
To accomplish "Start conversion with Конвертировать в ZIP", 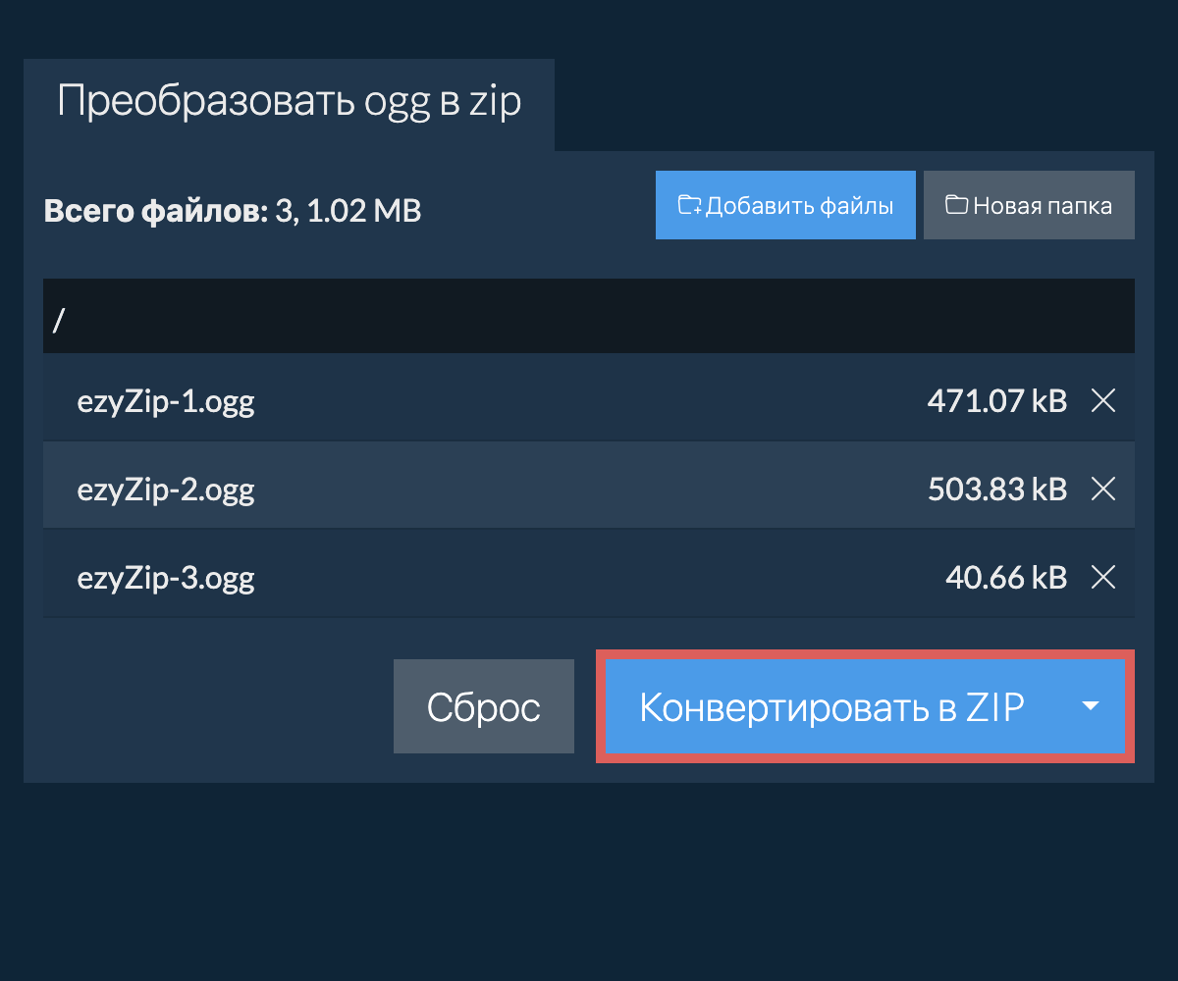I will pos(831,707).
